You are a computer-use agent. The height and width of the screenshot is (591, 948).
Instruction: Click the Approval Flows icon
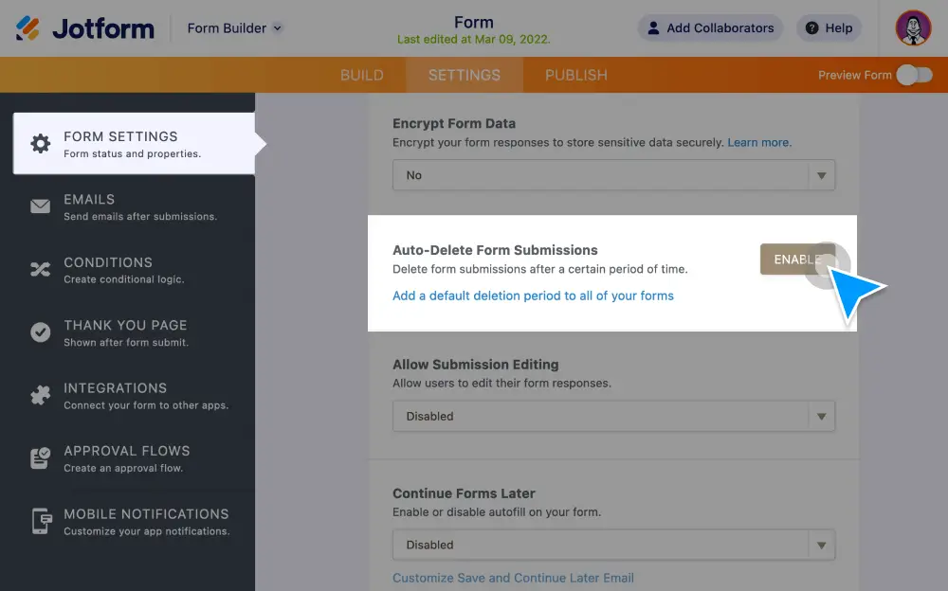click(x=40, y=458)
